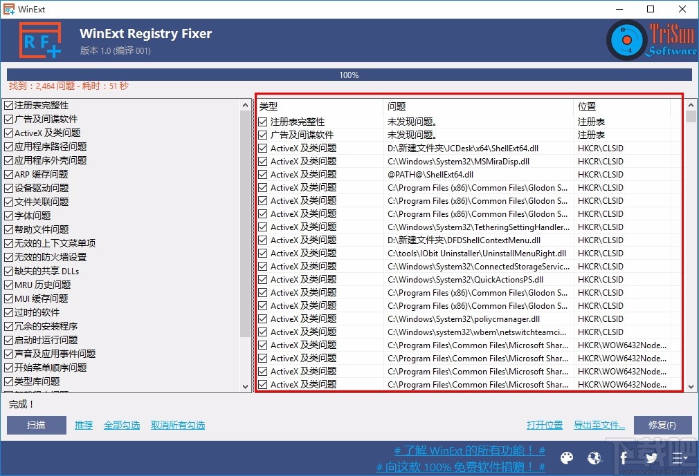
Task: Open the color theme palette icon
Action: pyautogui.click(x=567, y=458)
